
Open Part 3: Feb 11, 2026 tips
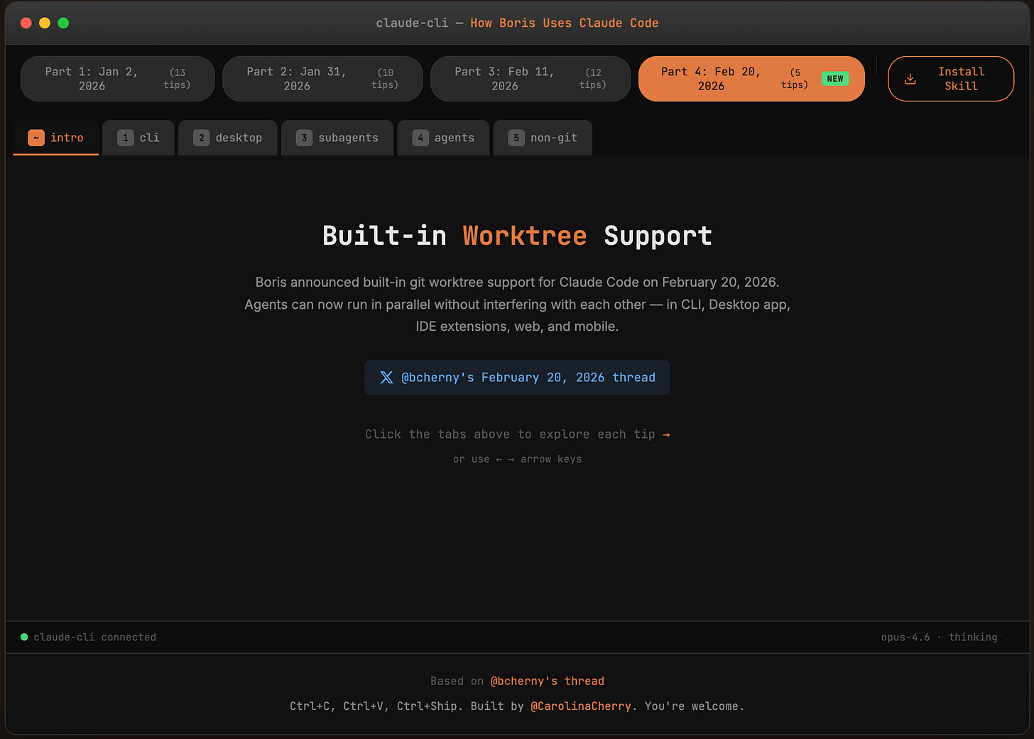point(530,79)
